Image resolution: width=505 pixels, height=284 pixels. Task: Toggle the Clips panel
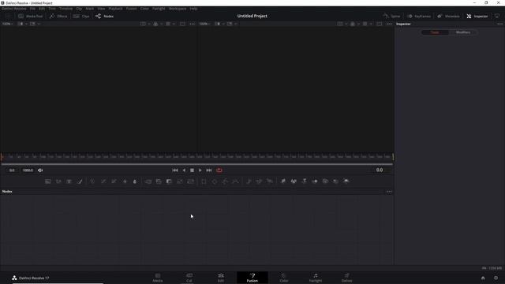(81, 16)
